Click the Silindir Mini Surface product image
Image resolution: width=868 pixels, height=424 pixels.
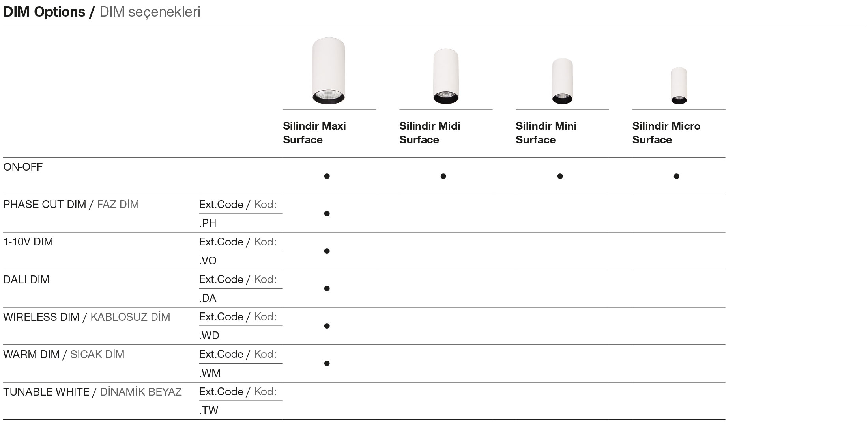(562, 81)
